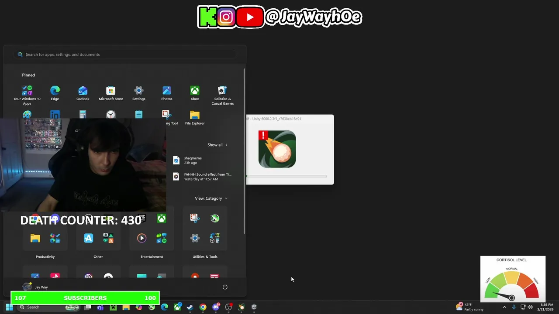The height and width of the screenshot is (314, 559).
Task: Open the pinned Notepad icon
Action: [x=139, y=115]
